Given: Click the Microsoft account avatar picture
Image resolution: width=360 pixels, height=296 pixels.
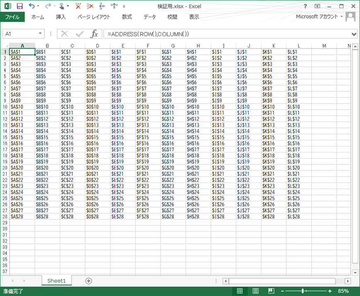Looking at the screenshot, I should coord(350,17).
